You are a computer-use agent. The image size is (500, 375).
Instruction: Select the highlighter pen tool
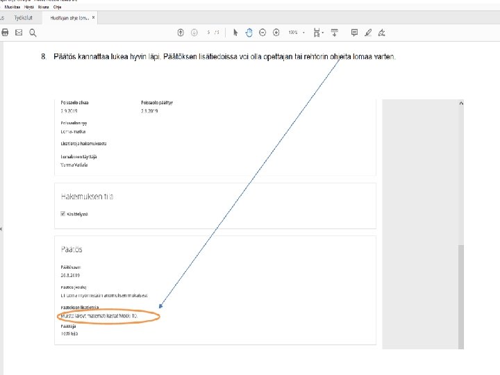(368, 33)
